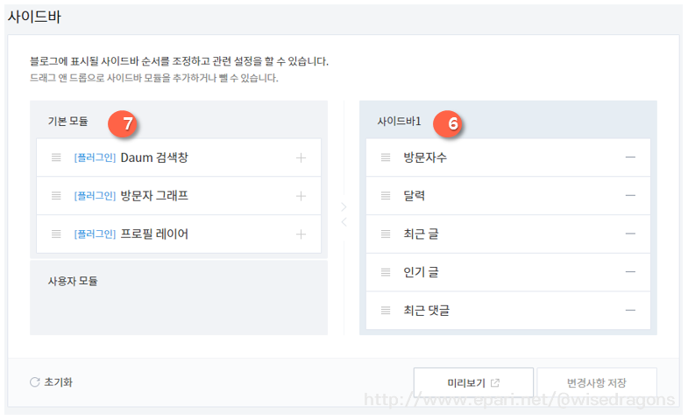Add 방문자 그래프 plugin using plus icon

click(301, 196)
